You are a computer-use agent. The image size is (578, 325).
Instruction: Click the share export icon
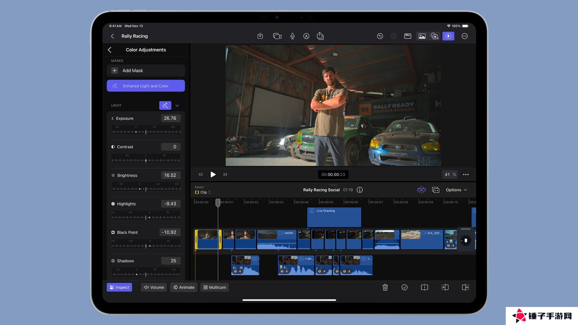[x=320, y=36]
